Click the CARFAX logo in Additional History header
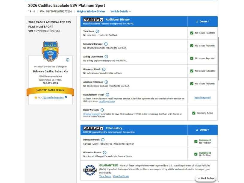244x183 pixels. tap(93, 20)
